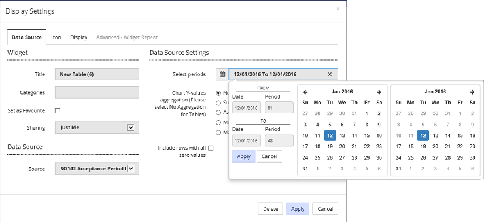Open the Sharing dropdown showing Just Me

click(x=97, y=127)
